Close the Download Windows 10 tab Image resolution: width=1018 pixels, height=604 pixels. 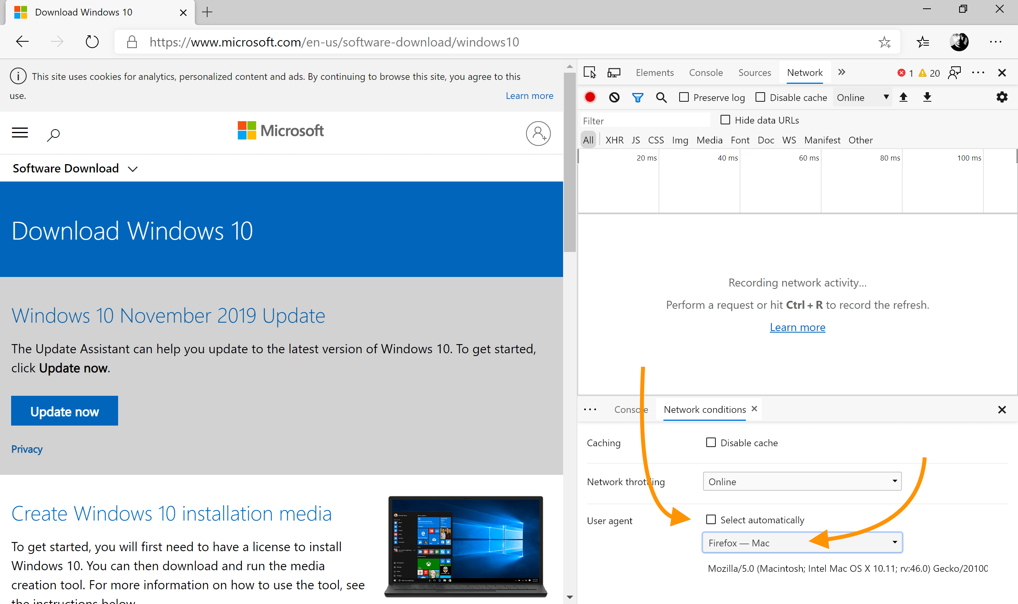tap(183, 13)
